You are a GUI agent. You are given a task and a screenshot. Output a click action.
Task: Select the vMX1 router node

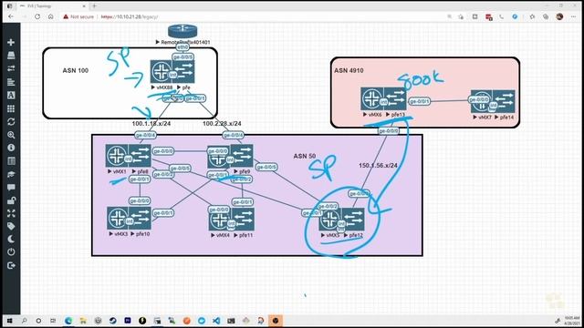coord(117,156)
